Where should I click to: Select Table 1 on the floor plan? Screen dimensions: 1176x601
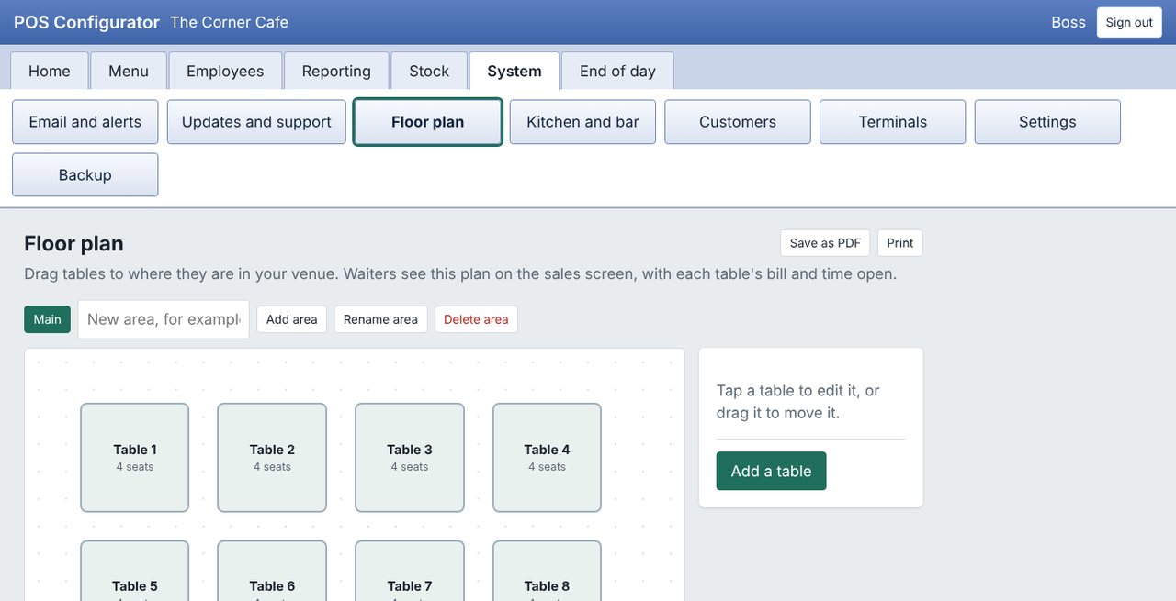point(135,458)
